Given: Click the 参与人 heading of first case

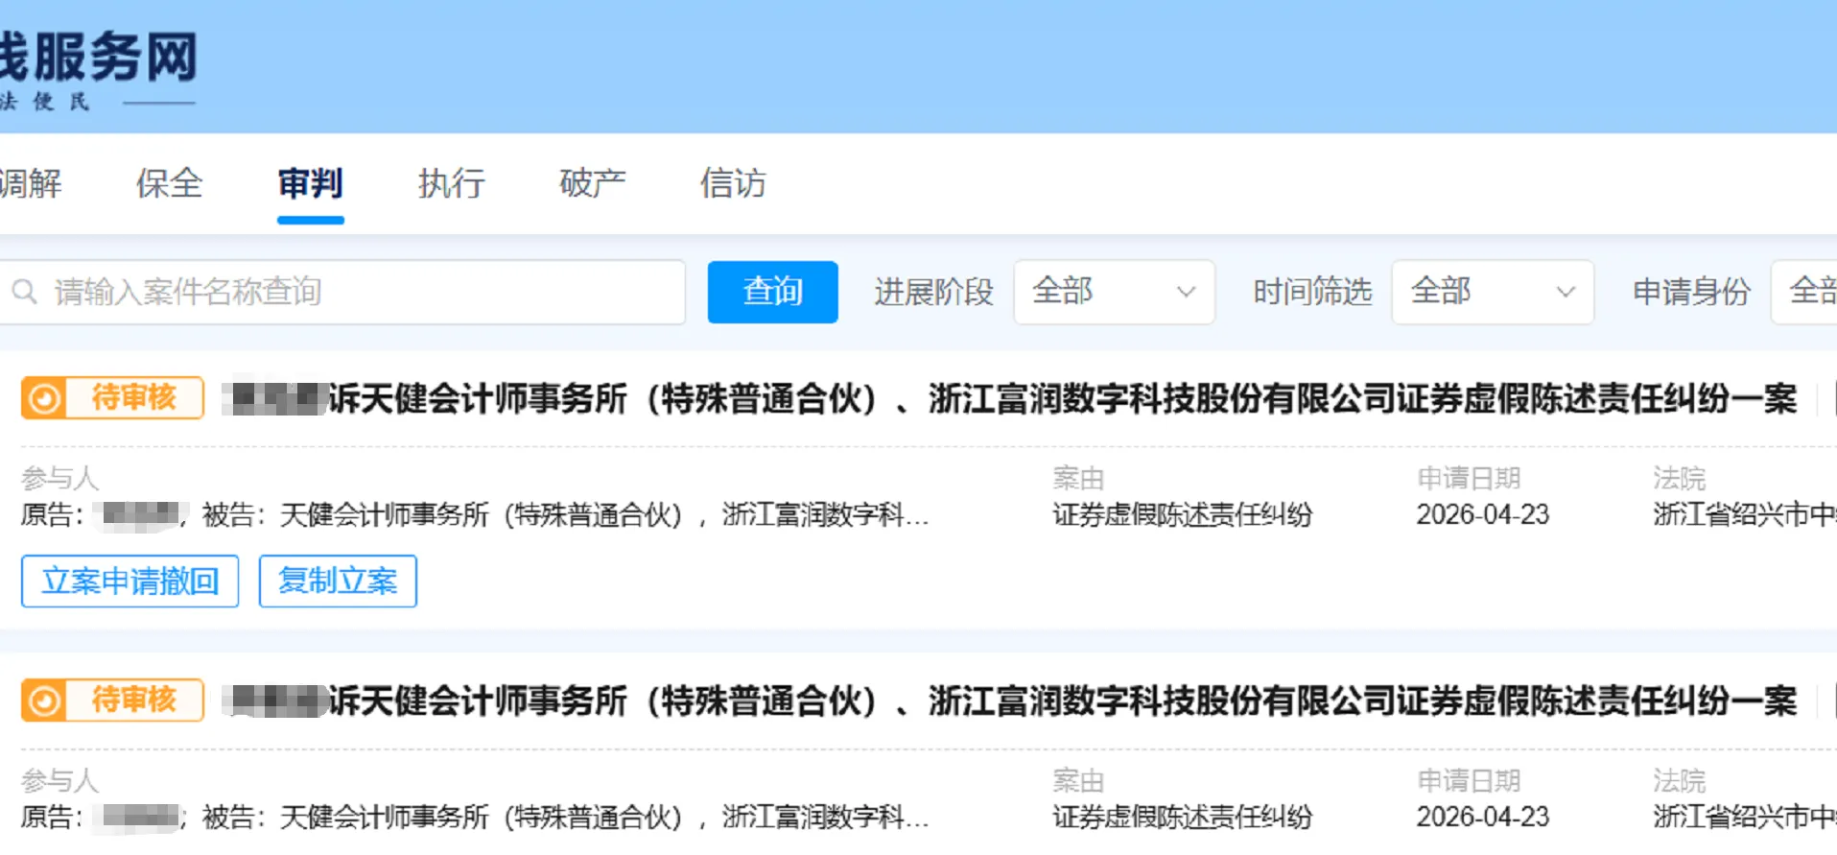Looking at the screenshot, I should tap(59, 478).
